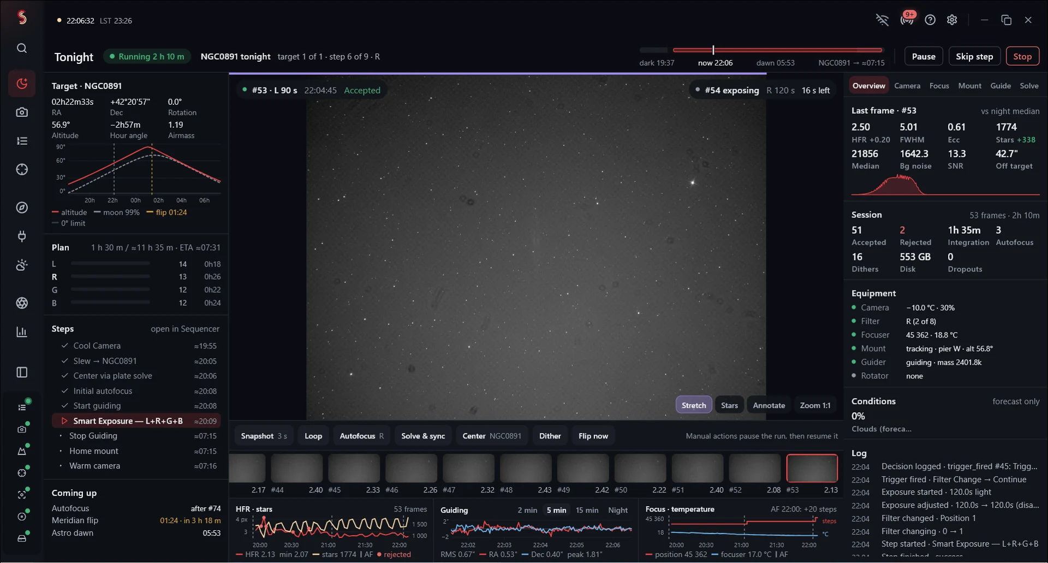Select the frame #44 thumbnail
The image size is (1048, 563).
[296, 468]
